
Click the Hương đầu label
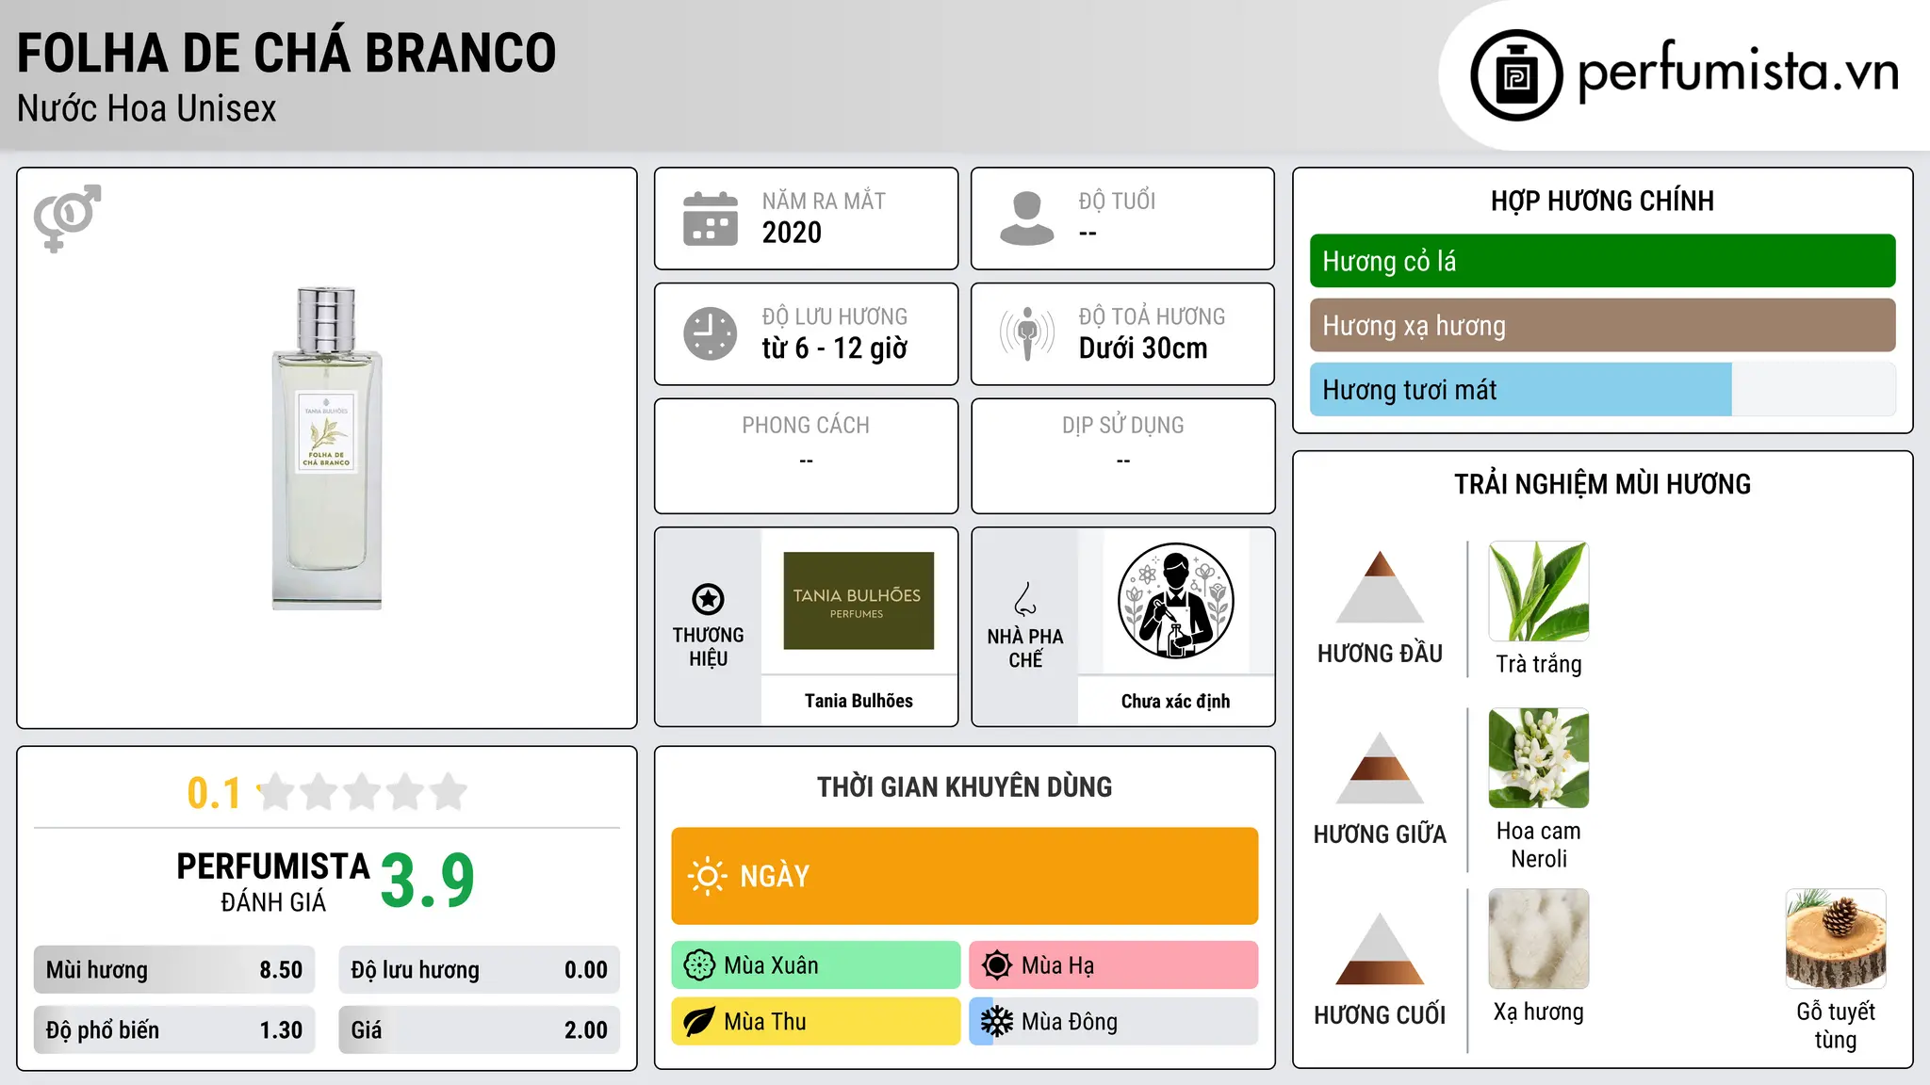pyautogui.click(x=1380, y=654)
